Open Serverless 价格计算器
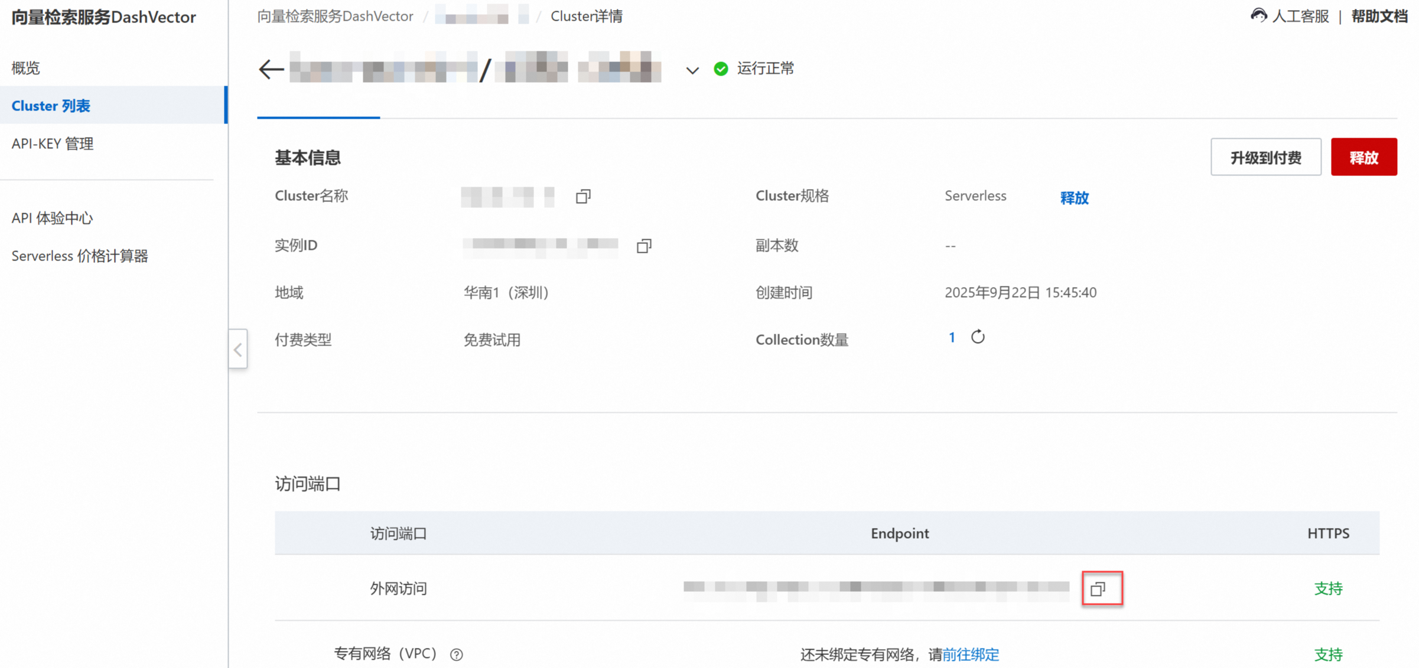1419x668 pixels. point(80,256)
